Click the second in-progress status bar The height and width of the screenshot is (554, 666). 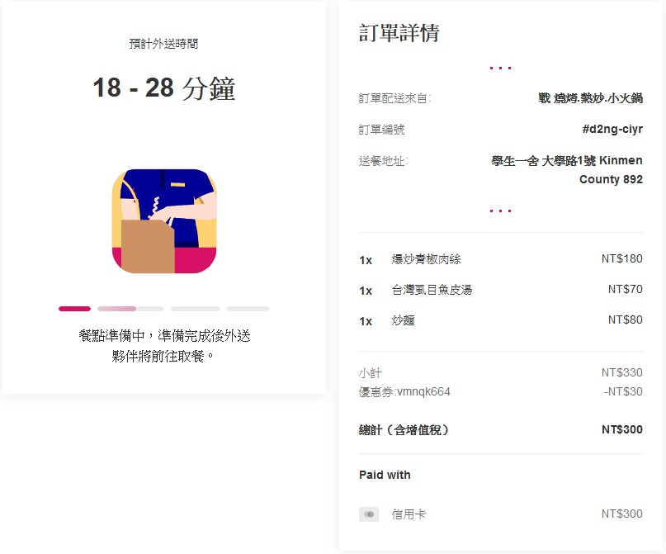[131, 309]
